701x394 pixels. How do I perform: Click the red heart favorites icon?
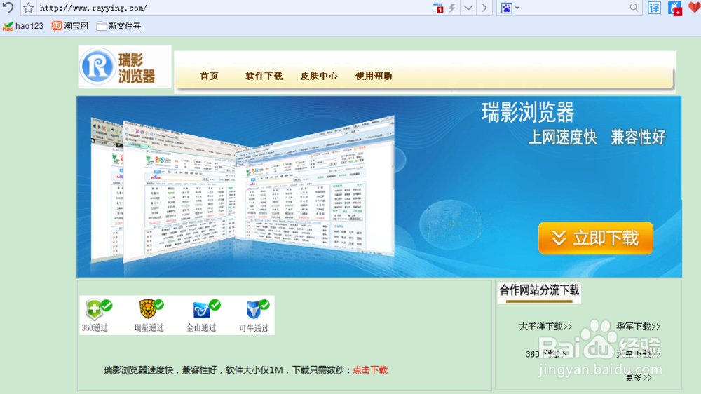click(694, 7)
